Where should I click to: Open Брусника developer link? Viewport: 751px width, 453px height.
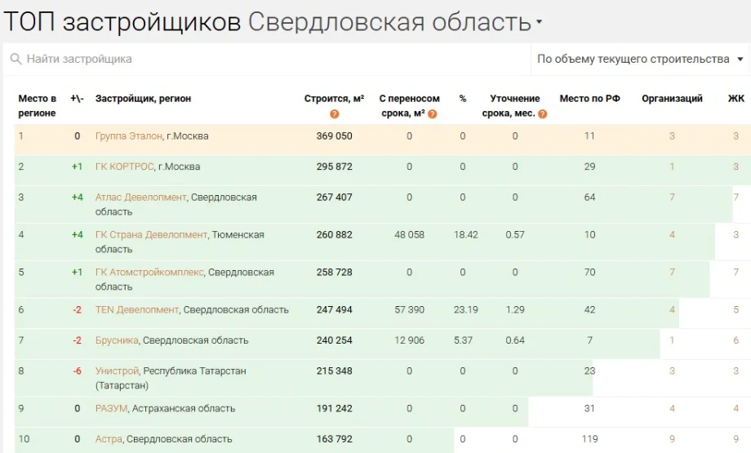click(x=117, y=340)
